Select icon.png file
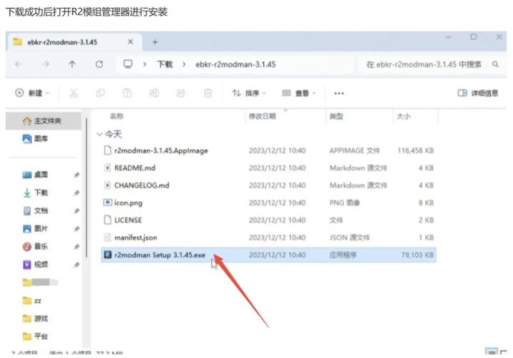The height and width of the screenshot is (358, 513). pos(268,203)
